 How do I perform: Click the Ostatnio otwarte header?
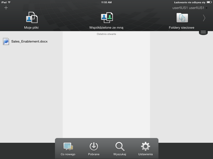106,34
